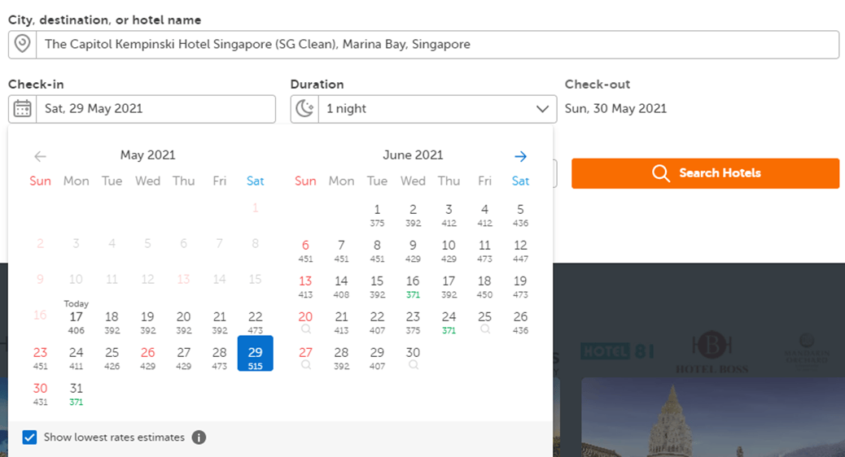Click the check-in calendar icon
This screenshot has height=457, width=845.
[x=23, y=109]
